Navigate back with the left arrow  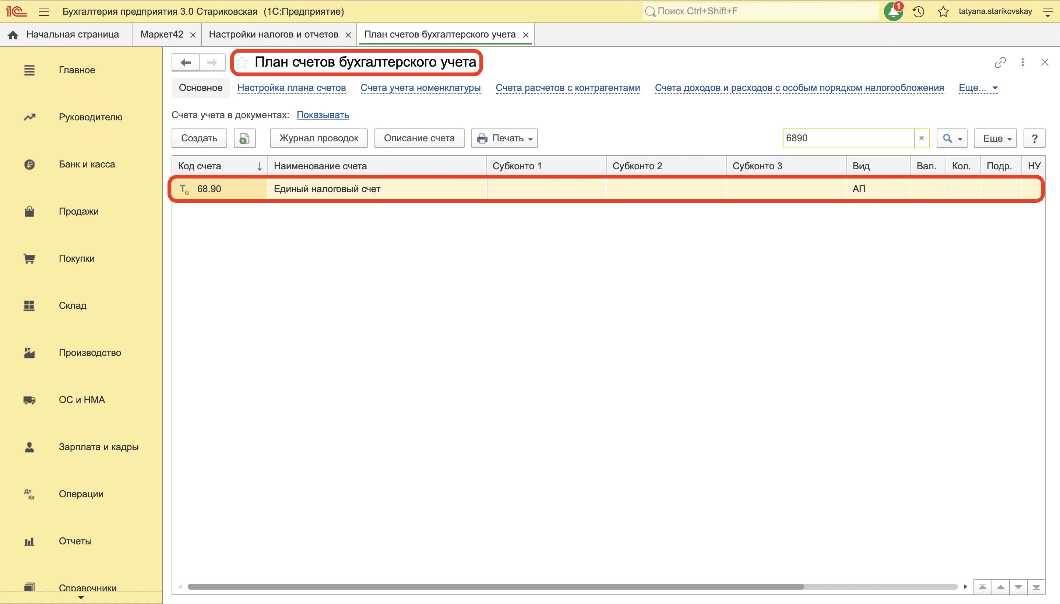[x=186, y=63]
